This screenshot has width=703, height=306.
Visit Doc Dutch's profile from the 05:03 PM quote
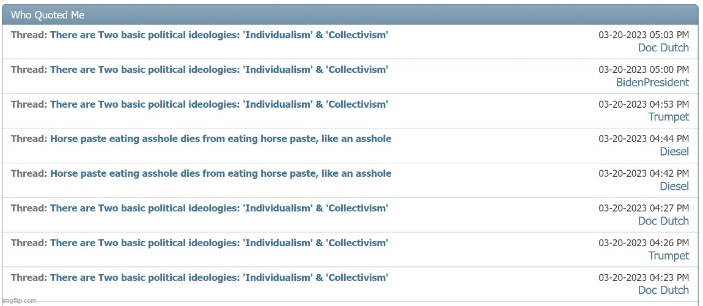tap(663, 48)
